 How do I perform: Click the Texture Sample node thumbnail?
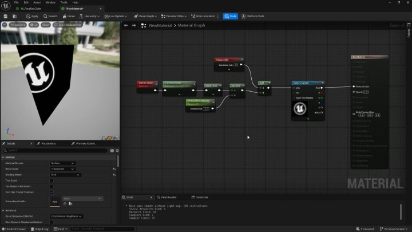pyautogui.click(x=300, y=108)
